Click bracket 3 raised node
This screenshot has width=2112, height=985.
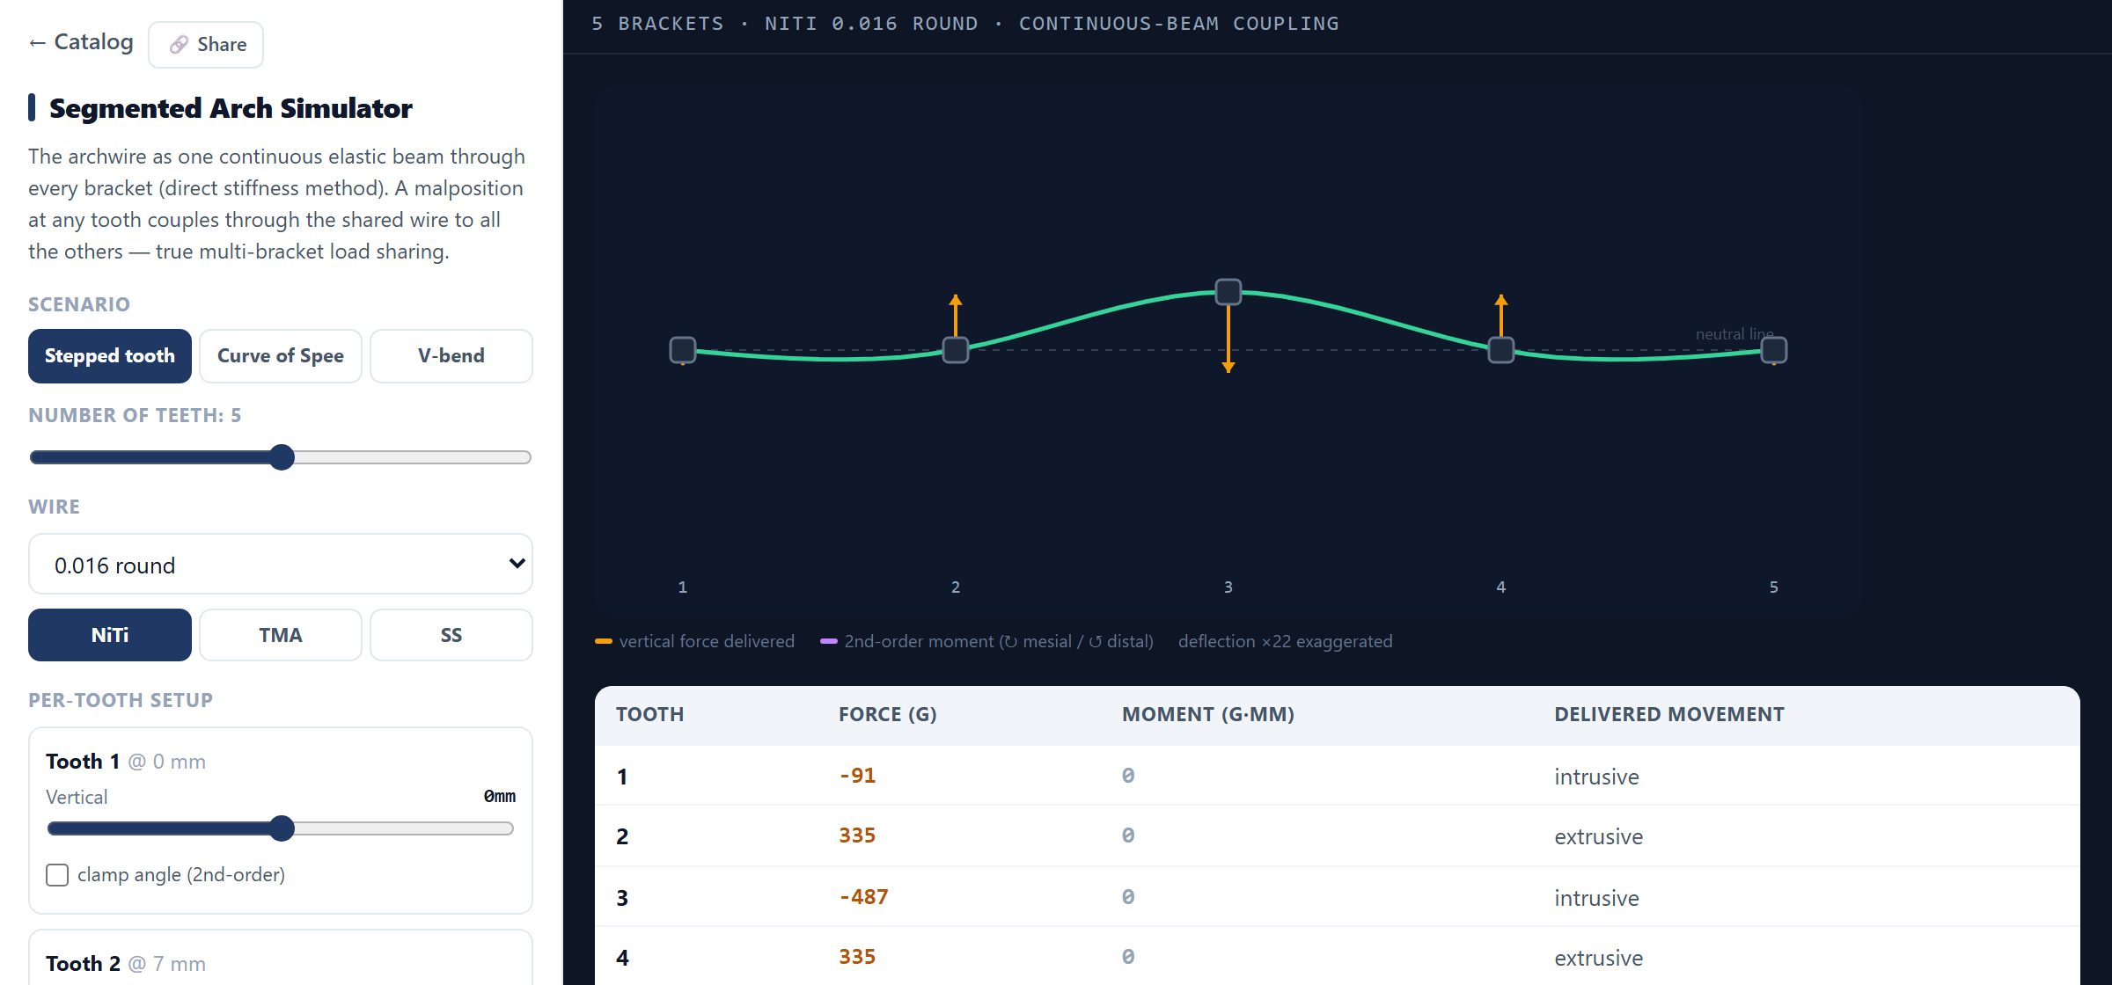point(1228,292)
